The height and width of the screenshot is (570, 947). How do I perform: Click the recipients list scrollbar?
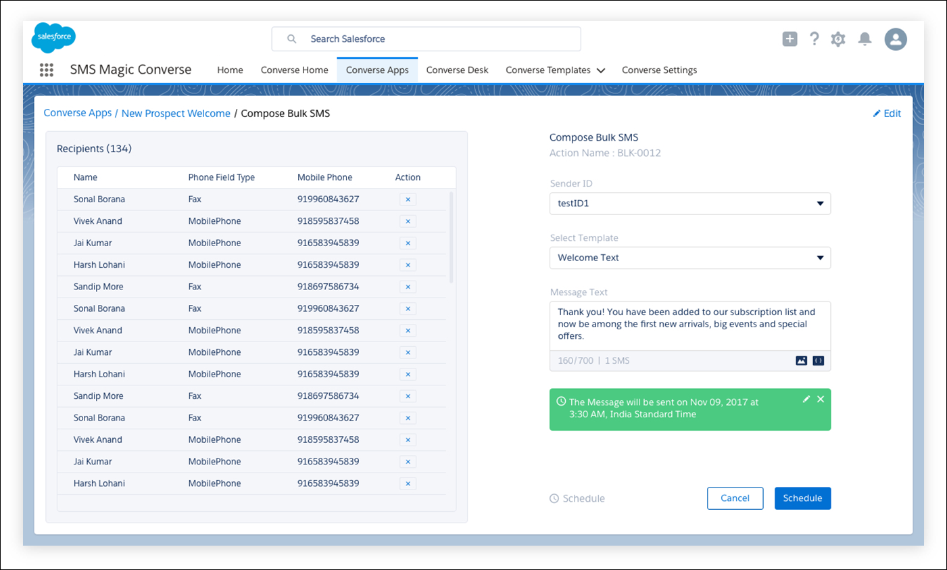click(451, 237)
